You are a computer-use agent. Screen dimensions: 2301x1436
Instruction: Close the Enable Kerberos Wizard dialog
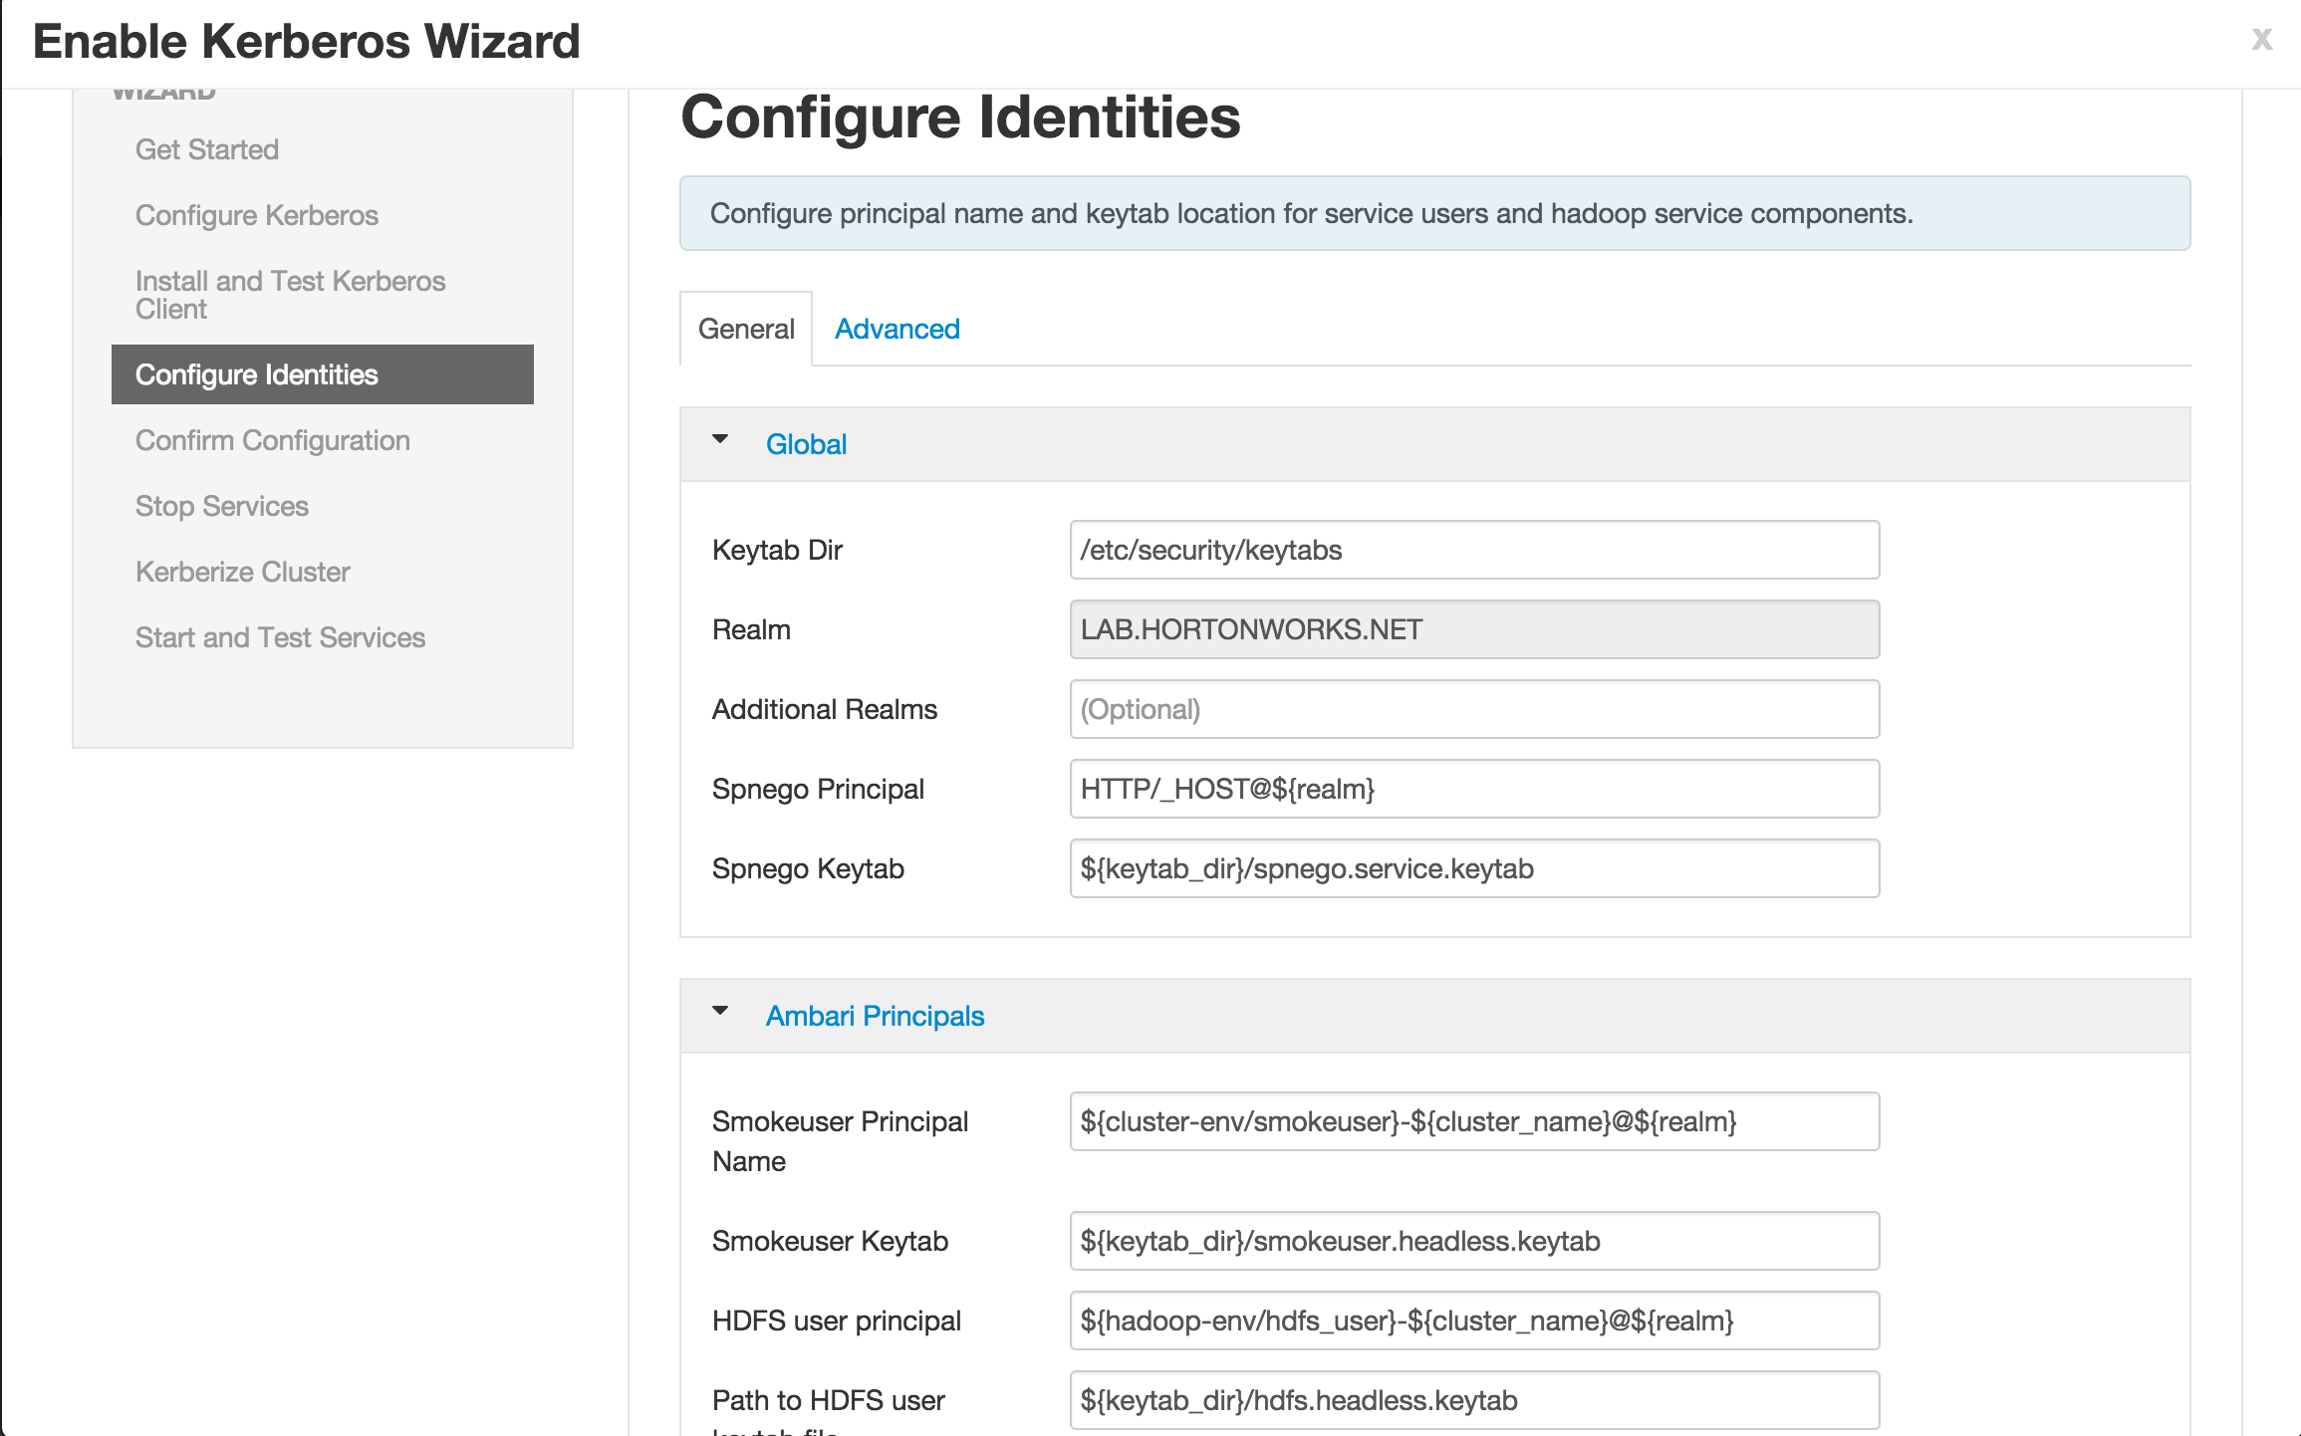(x=2261, y=39)
